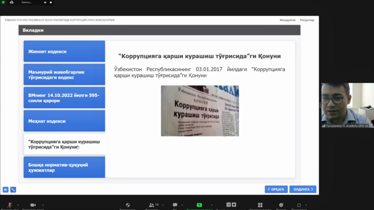The height and width of the screenshot is (210, 374).
Task: Click the ОРҚАГА back button
Action: [276, 189]
